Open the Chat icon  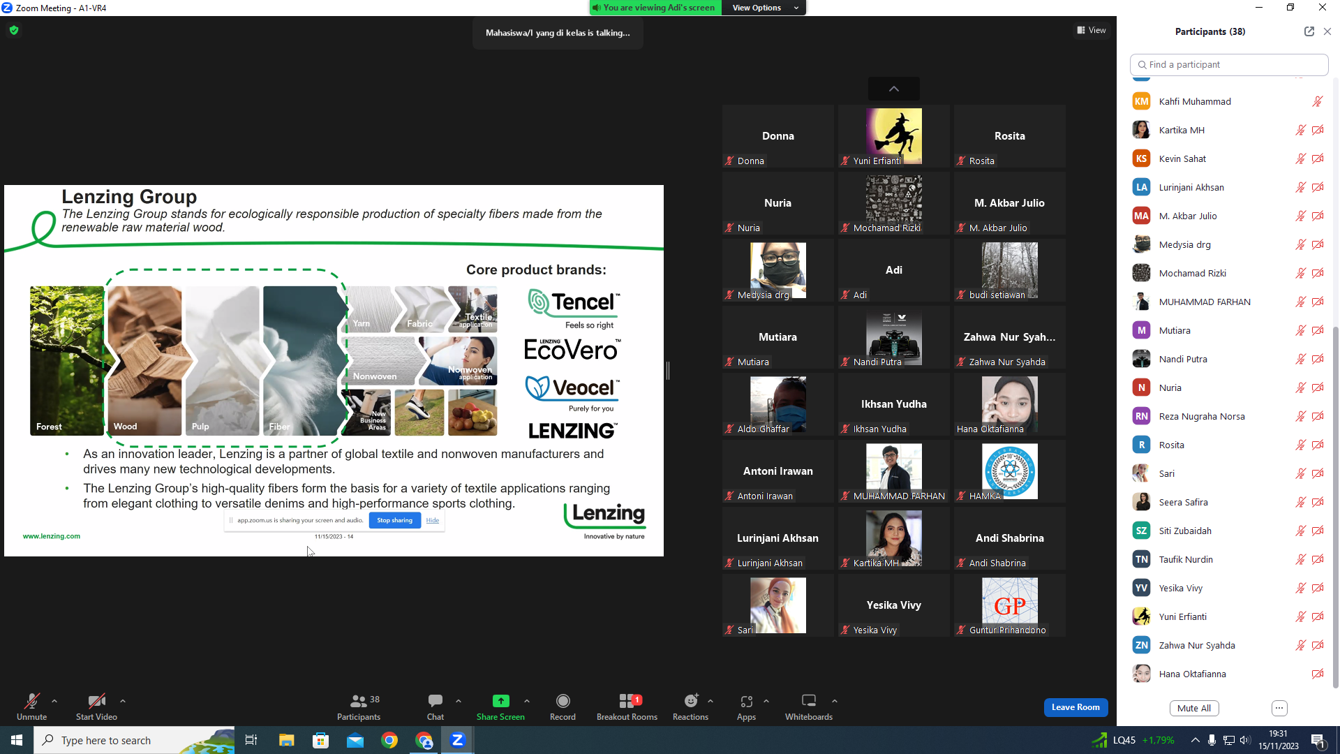click(435, 700)
